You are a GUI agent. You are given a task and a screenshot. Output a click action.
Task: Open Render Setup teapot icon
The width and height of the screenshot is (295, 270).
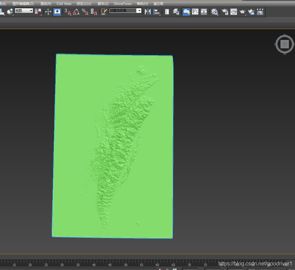225,12
